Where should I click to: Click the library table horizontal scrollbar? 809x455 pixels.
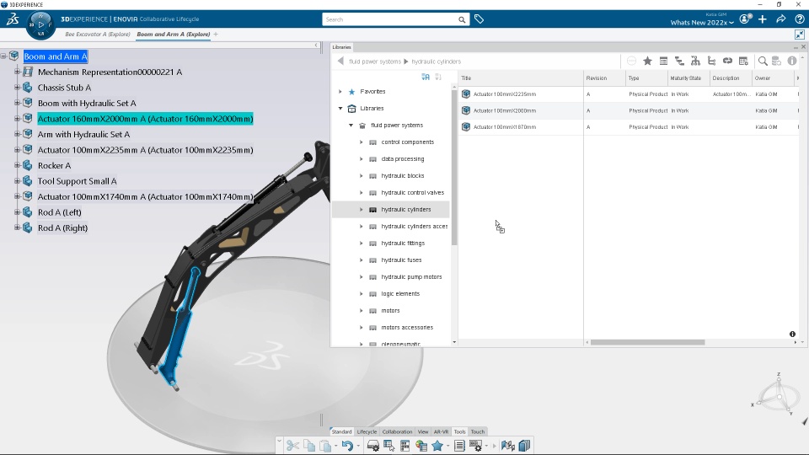coord(647,342)
